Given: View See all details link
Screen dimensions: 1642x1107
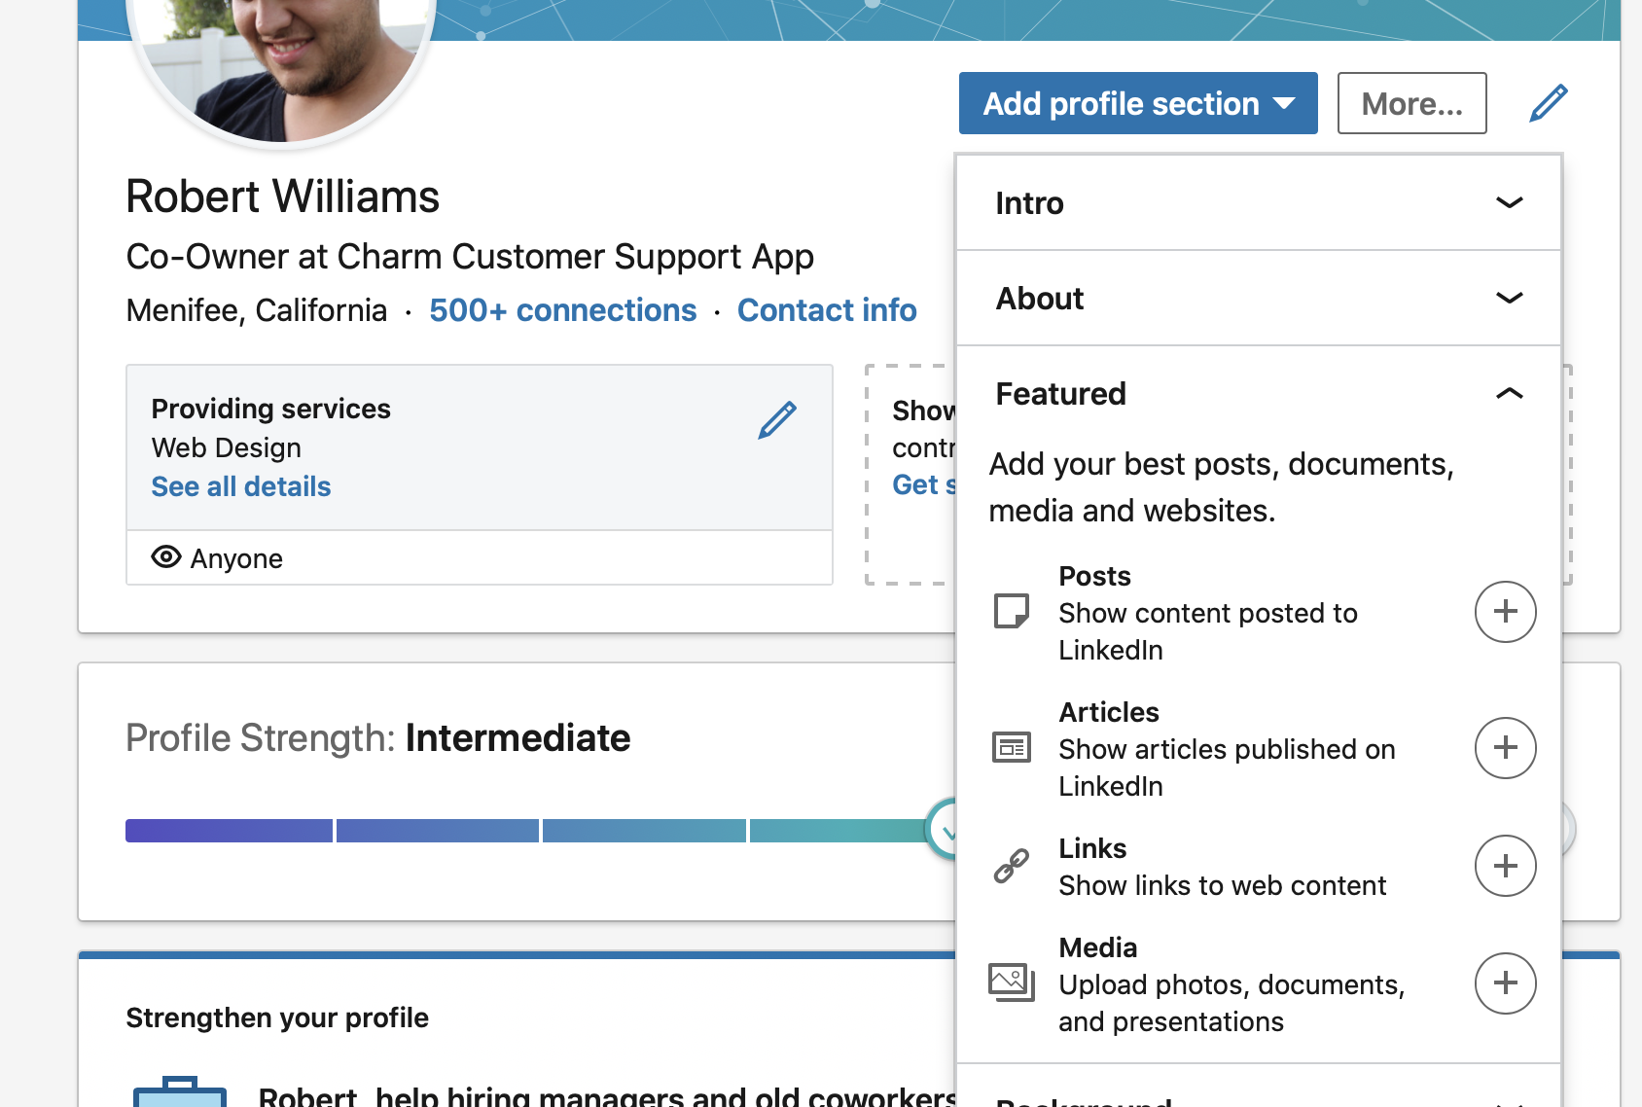Looking at the screenshot, I should 241,486.
